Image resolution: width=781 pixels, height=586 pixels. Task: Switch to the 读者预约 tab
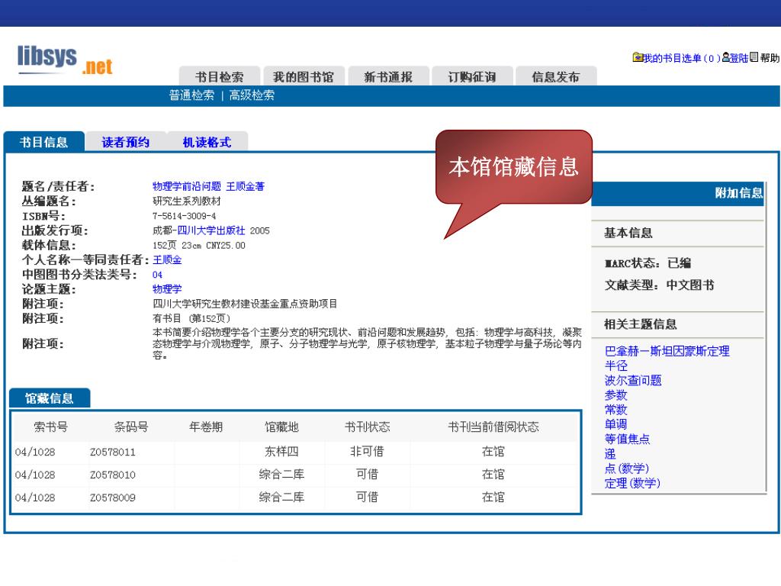tap(126, 142)
